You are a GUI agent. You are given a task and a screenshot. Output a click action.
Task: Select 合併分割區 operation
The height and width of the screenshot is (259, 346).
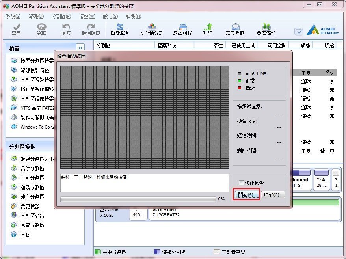(x=27, y=168)
